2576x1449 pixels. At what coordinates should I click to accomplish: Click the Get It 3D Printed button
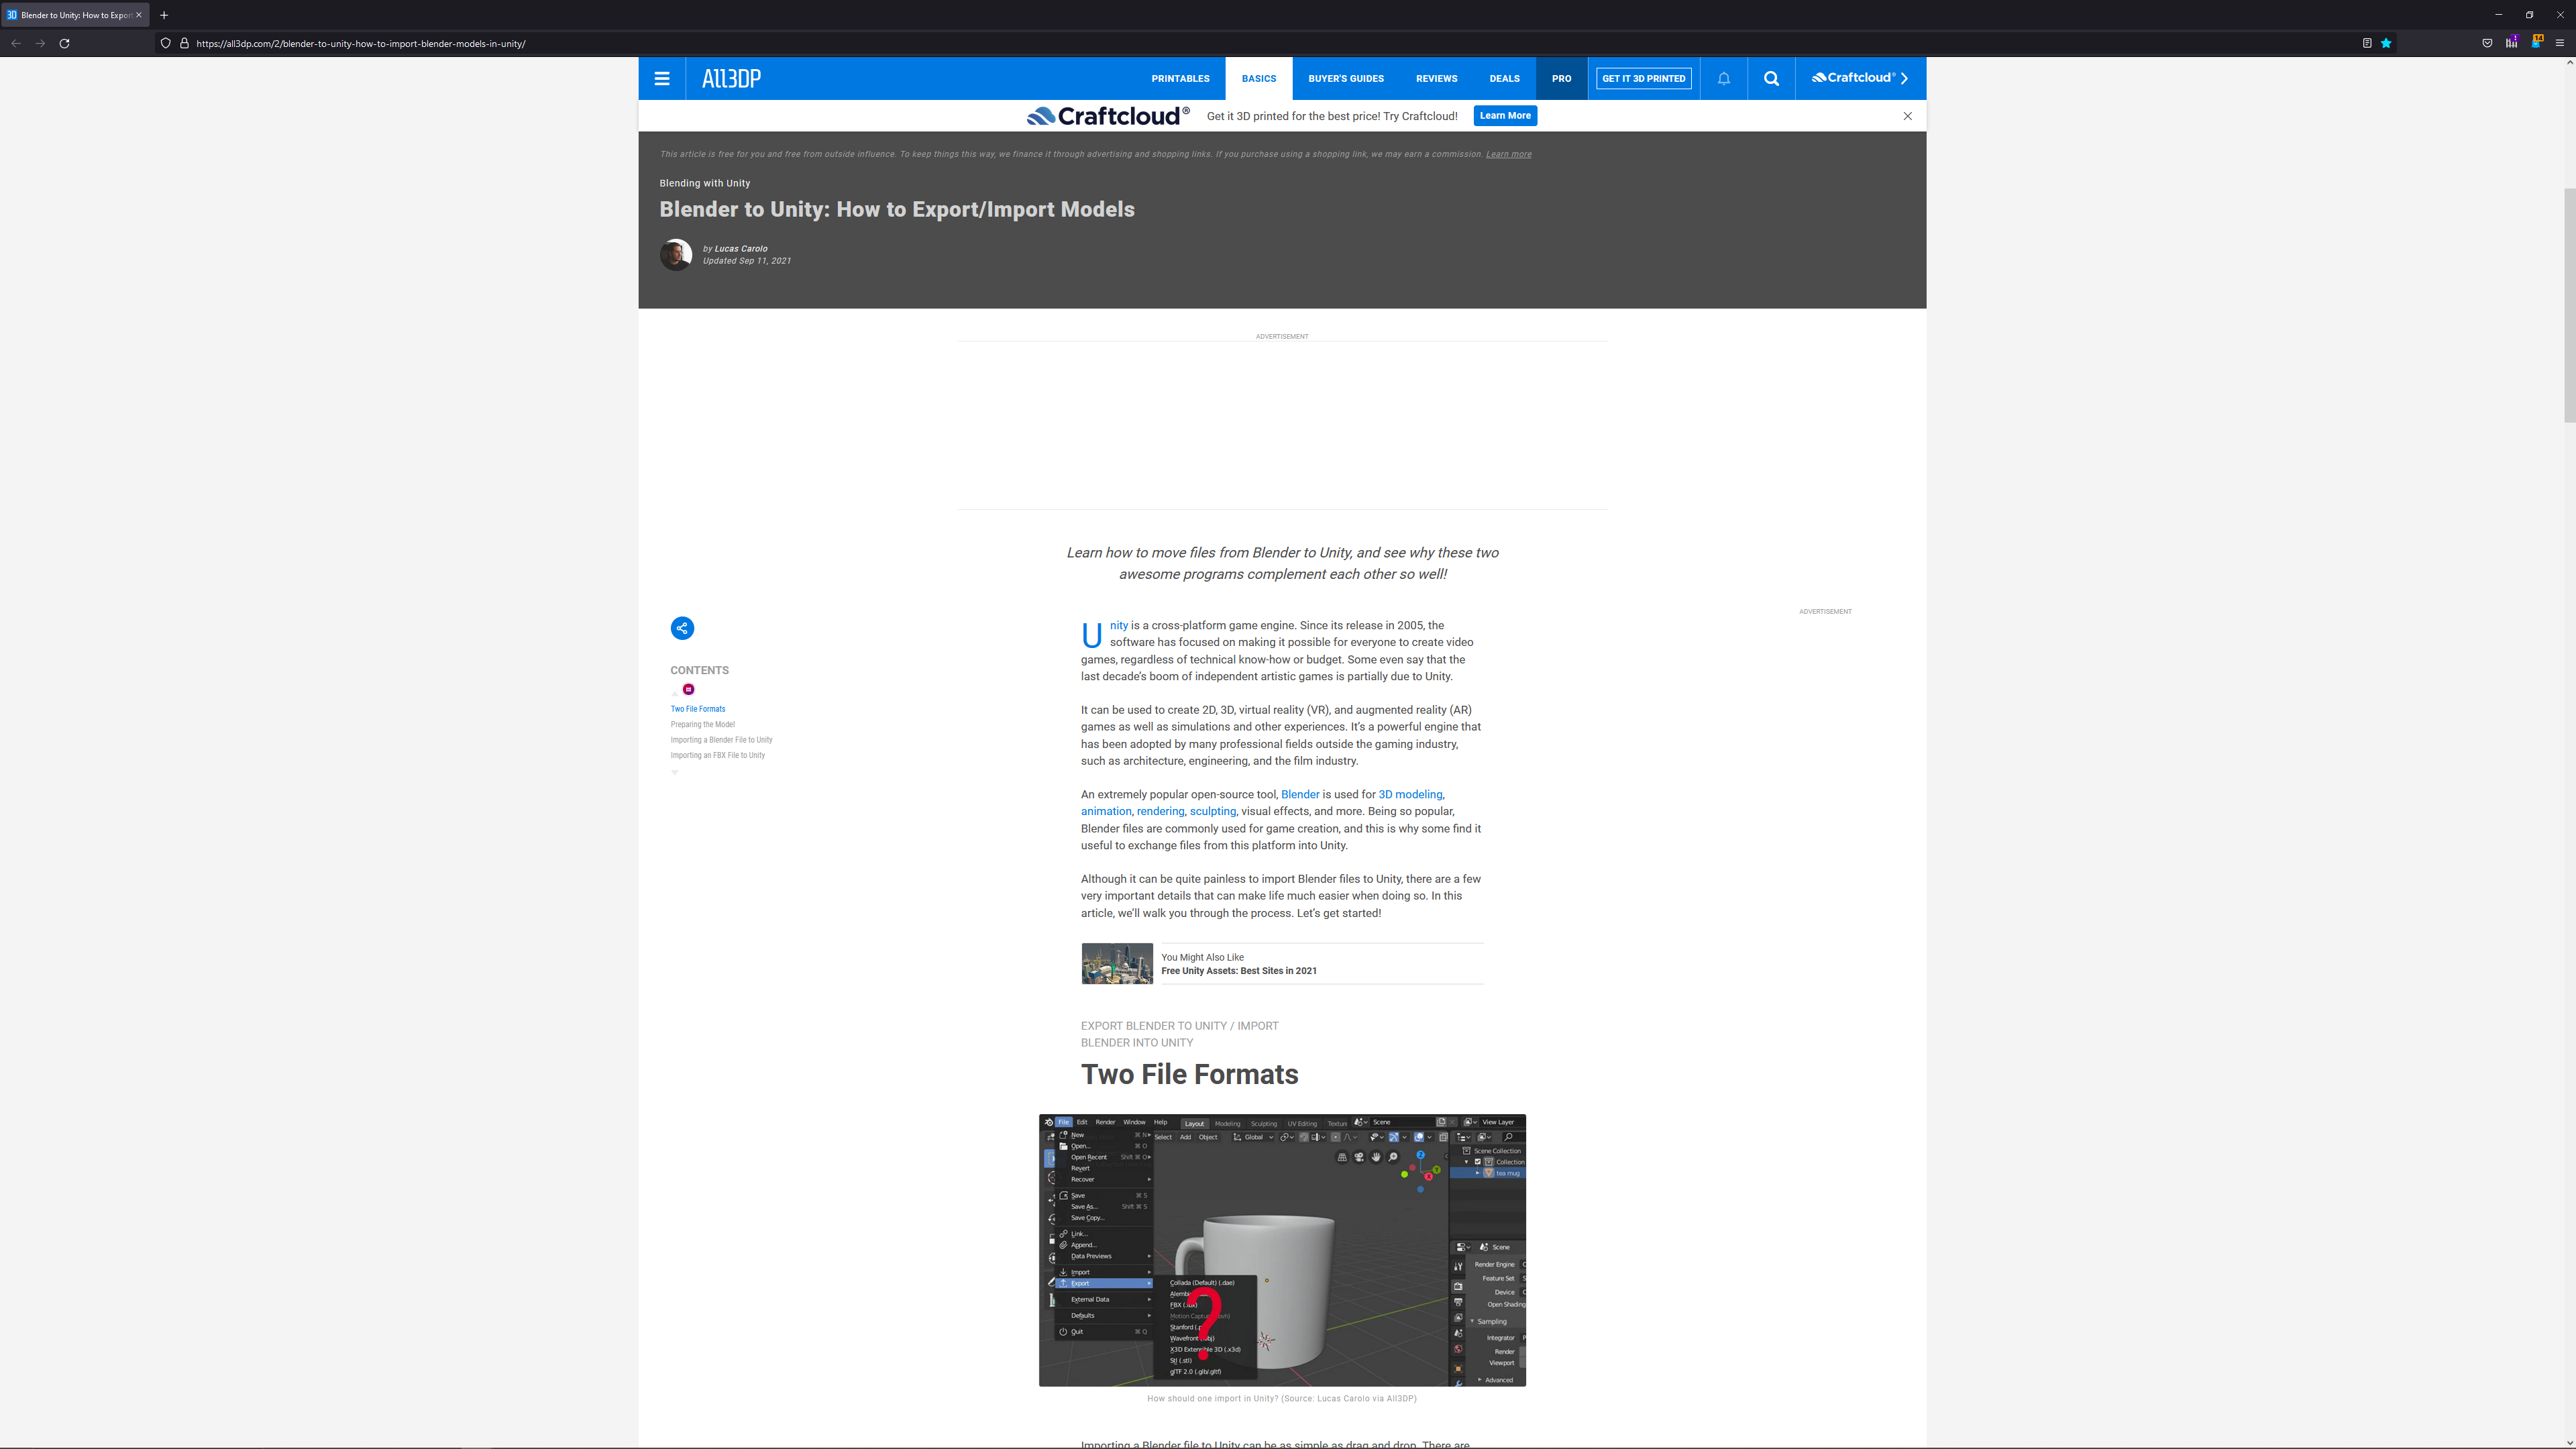1643,78
